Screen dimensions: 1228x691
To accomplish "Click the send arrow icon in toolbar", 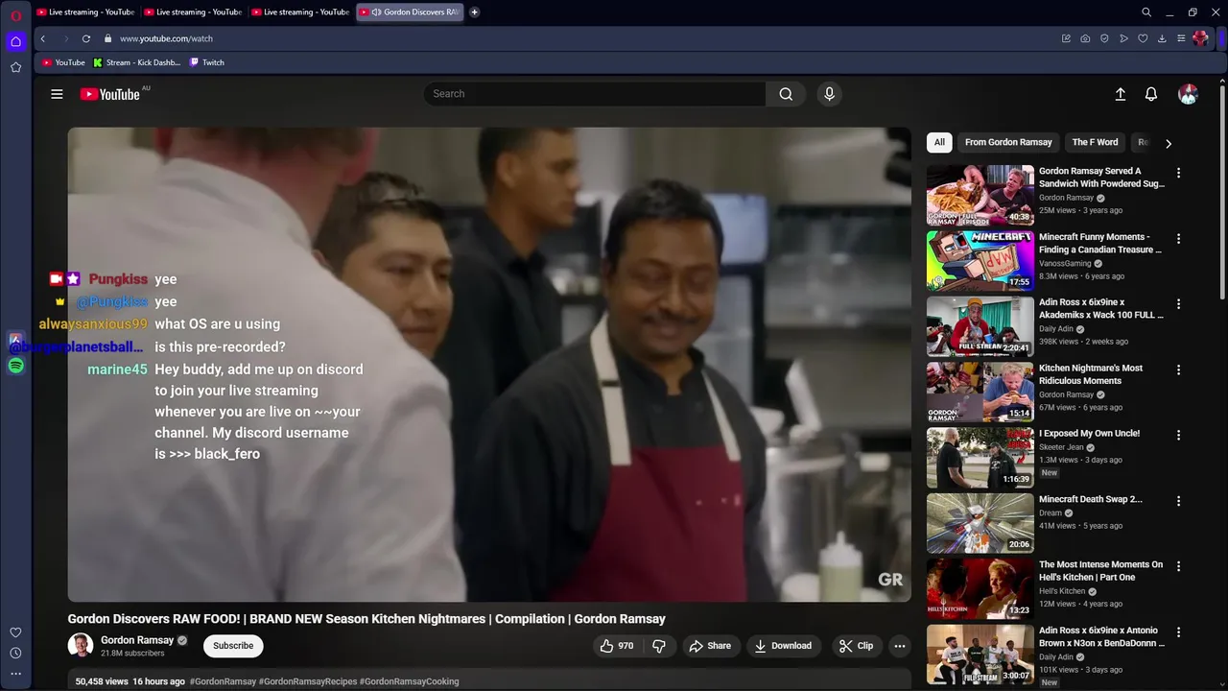I will point(1123,38).
